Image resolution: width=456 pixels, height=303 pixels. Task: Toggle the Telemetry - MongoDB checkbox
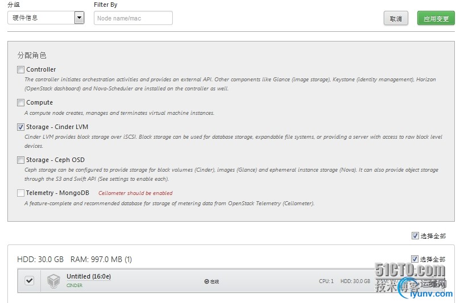click(x=21, y=193)
